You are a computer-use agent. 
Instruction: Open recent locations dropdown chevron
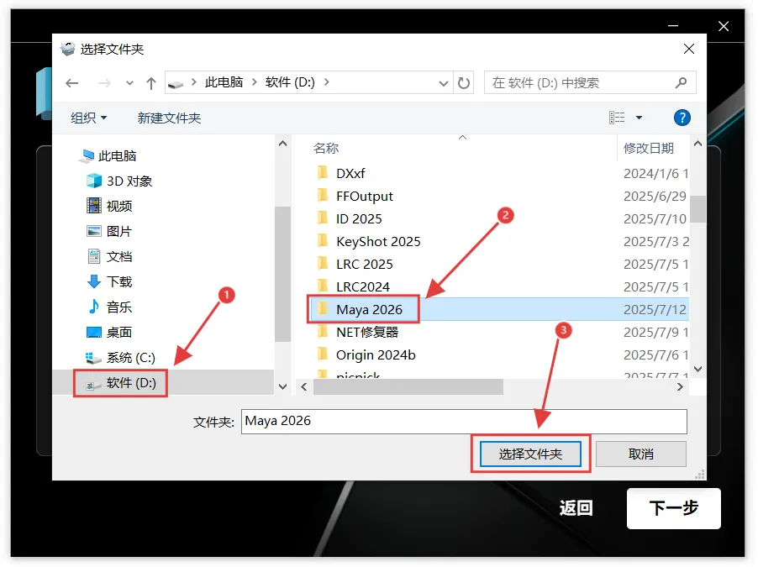(129, 83)
